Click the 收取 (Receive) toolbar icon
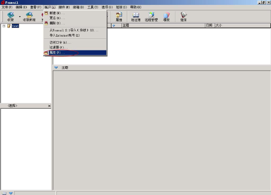 coord(11,17)
